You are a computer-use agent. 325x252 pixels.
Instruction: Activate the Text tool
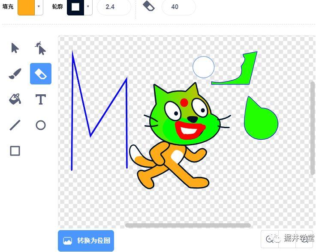point(41,99)
